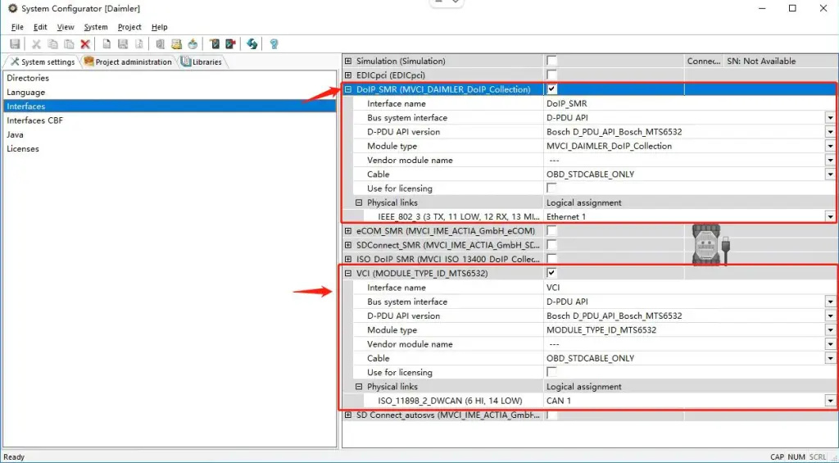Tick the EDICpci interface checkbox
Viewport: 839px width, 463px height.
pos(551,75)
